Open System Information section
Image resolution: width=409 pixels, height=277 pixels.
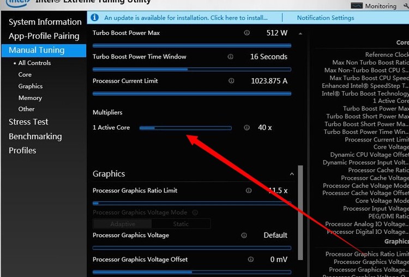pyautogui.click(x=45, y=22)
